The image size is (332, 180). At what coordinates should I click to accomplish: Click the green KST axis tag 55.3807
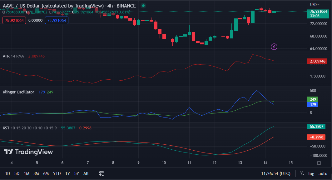[x=316, y=127]
